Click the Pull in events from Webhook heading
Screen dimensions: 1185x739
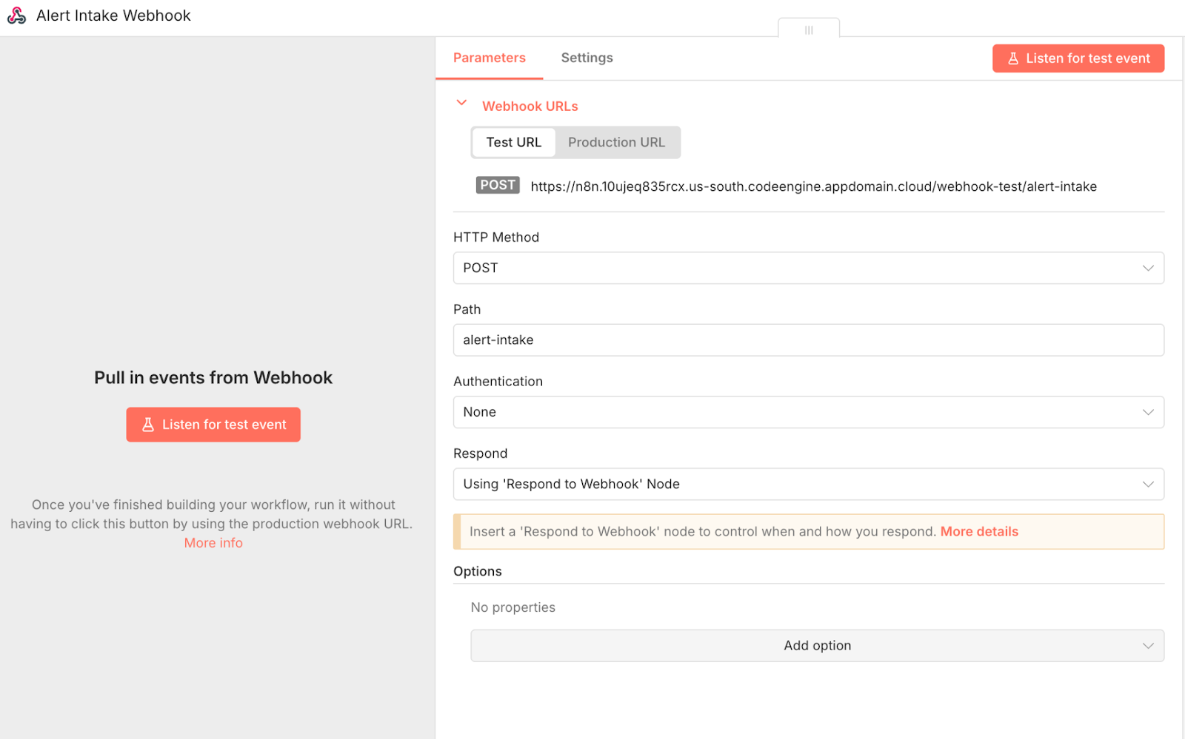coord(213,378)
